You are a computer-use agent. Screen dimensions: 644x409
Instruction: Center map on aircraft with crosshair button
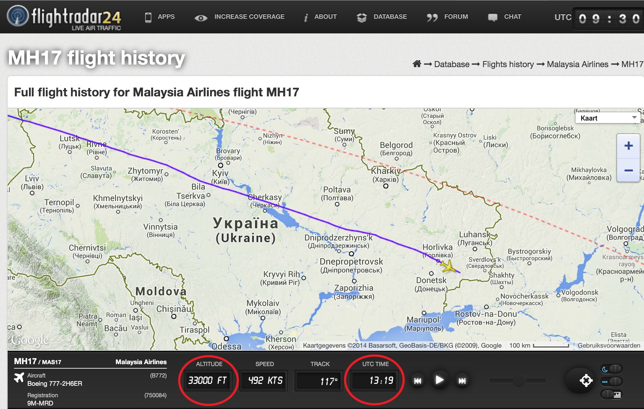click(x=586, y=380)
